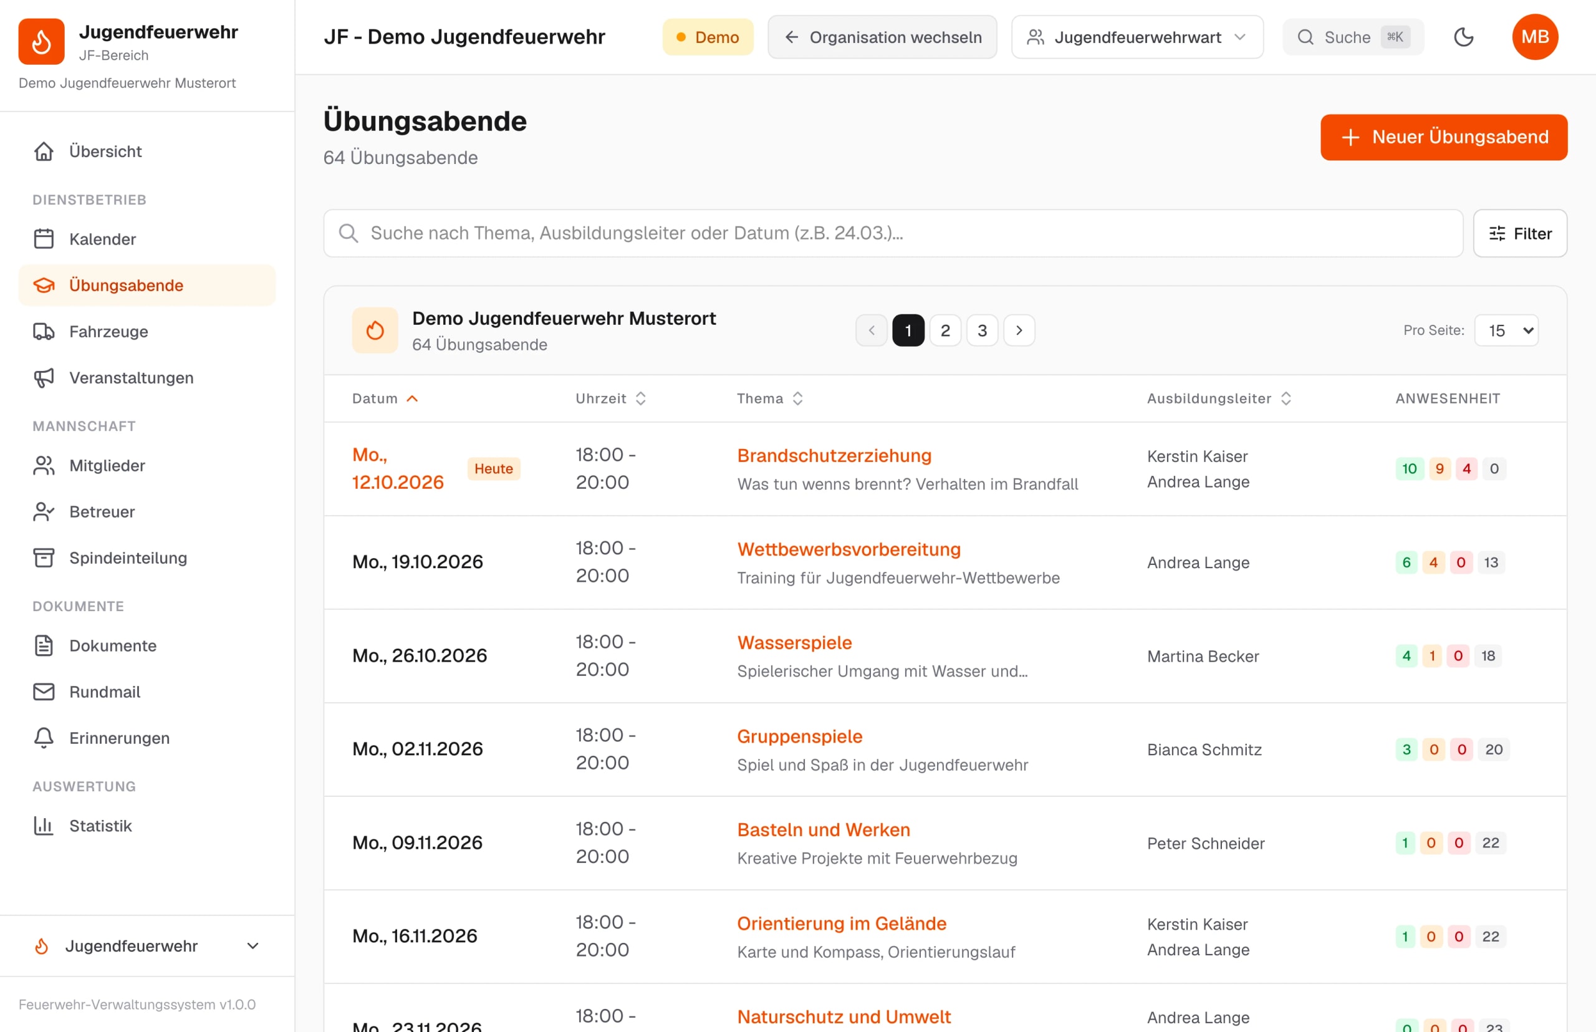Click the orange flame app logo
This screenshot has width=1596, height=1032.
(x=42, y=42)
